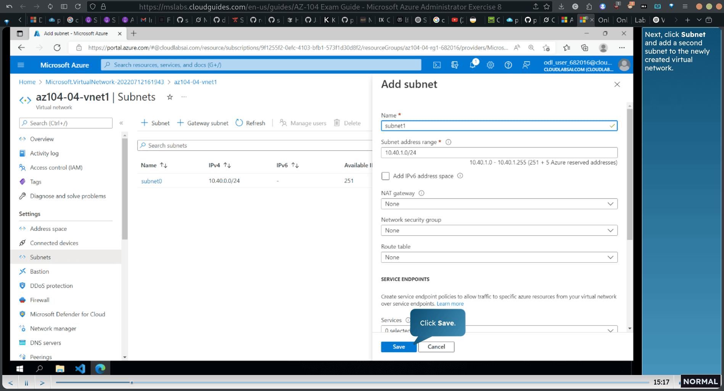Open Cloud Shell icon in Azure header

(x=437, y=65)
